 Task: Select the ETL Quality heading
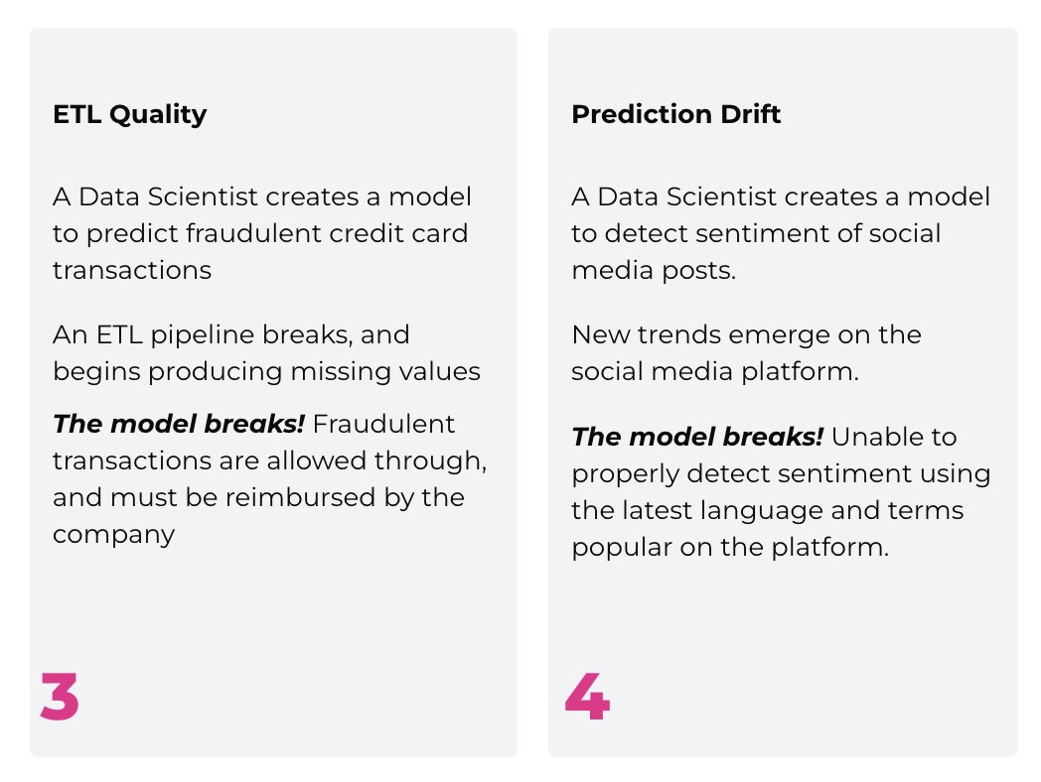pyautogui.click(x=130, y=114)
